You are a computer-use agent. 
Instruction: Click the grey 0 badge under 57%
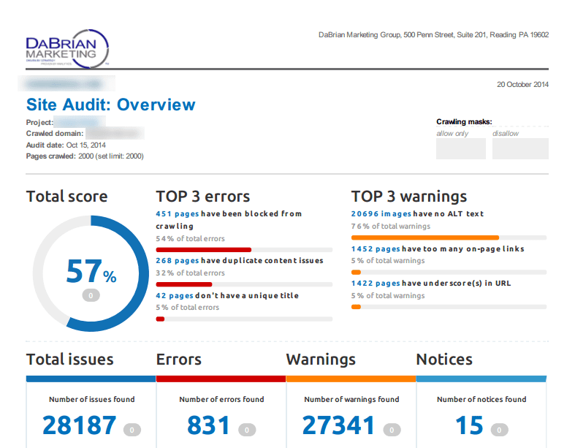pos(91,295)
